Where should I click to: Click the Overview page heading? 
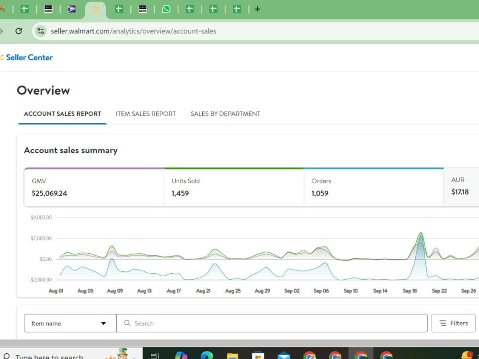44,90
